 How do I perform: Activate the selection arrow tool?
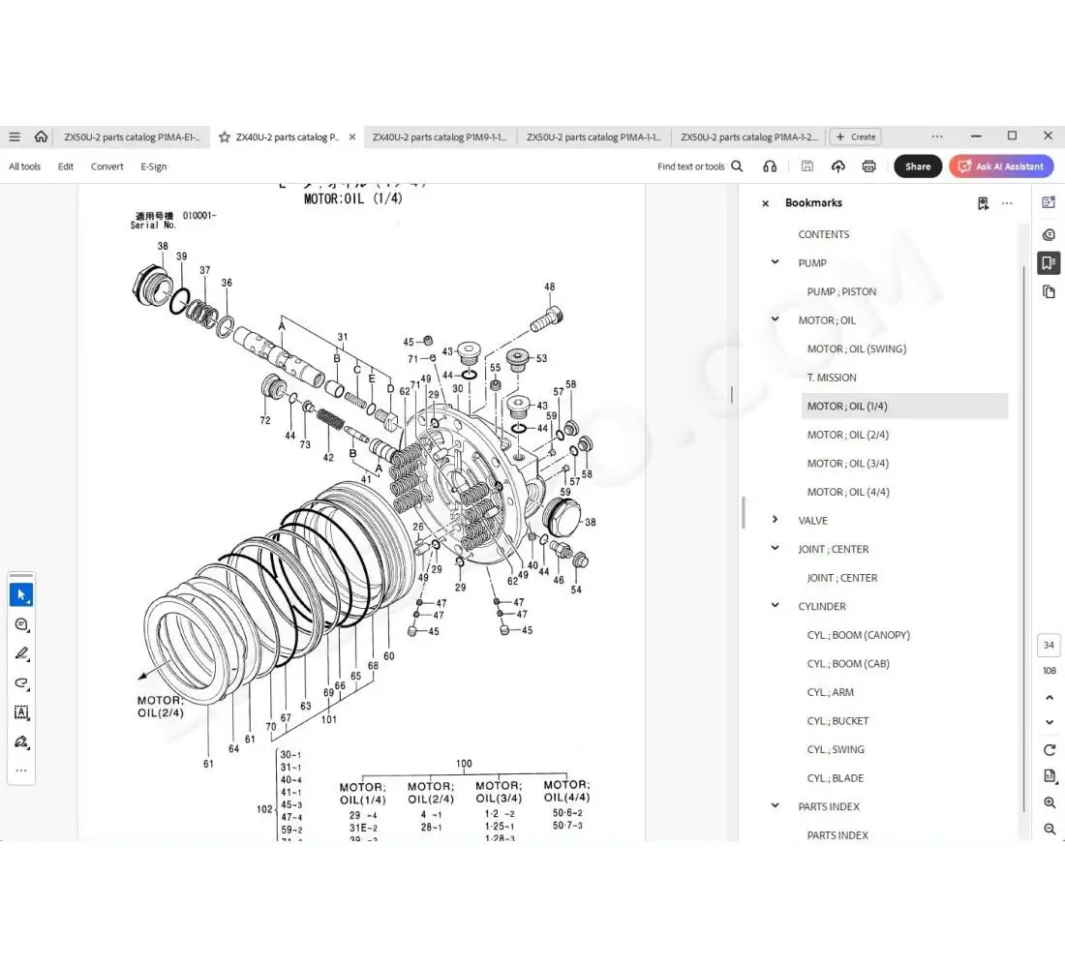[21, 594]
